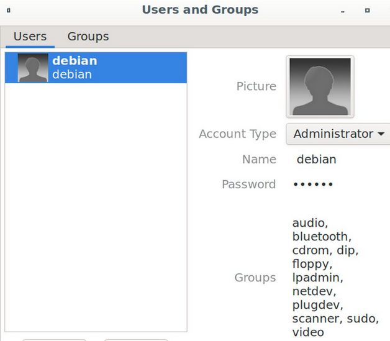
Task: Click the Users and Groups title text
Action: (x=200, y=10)
